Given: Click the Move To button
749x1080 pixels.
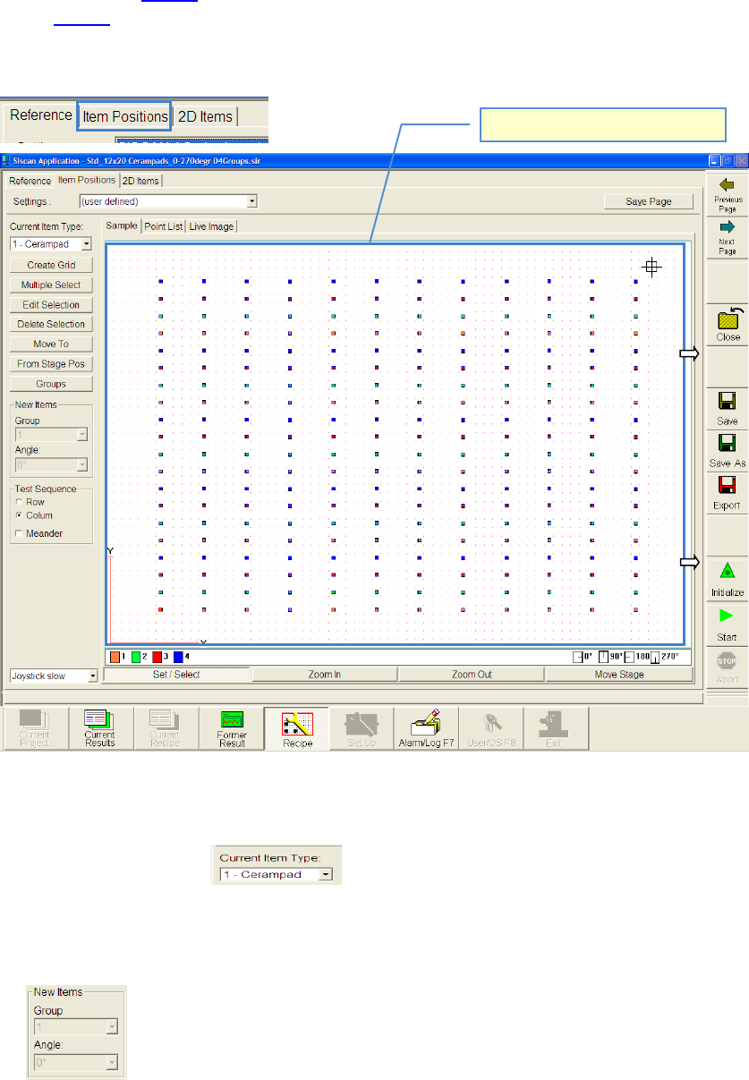Looking at the screenshot, I should pos(51,344).
